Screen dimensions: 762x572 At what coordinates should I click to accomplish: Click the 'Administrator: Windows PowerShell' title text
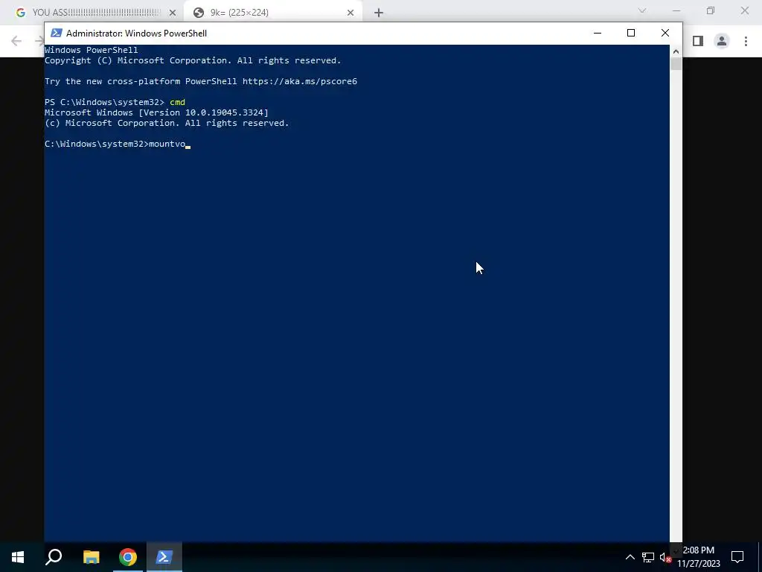coord(137,33)
